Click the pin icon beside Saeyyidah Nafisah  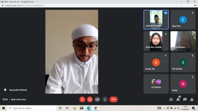pyautogui.click(x=5, y=90)
